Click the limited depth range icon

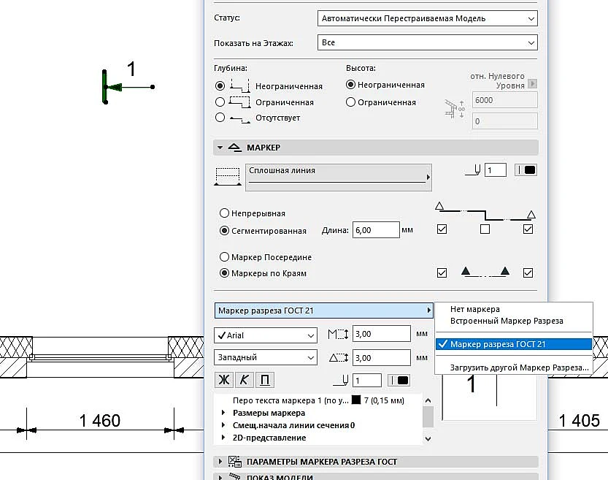click(239, 102)
